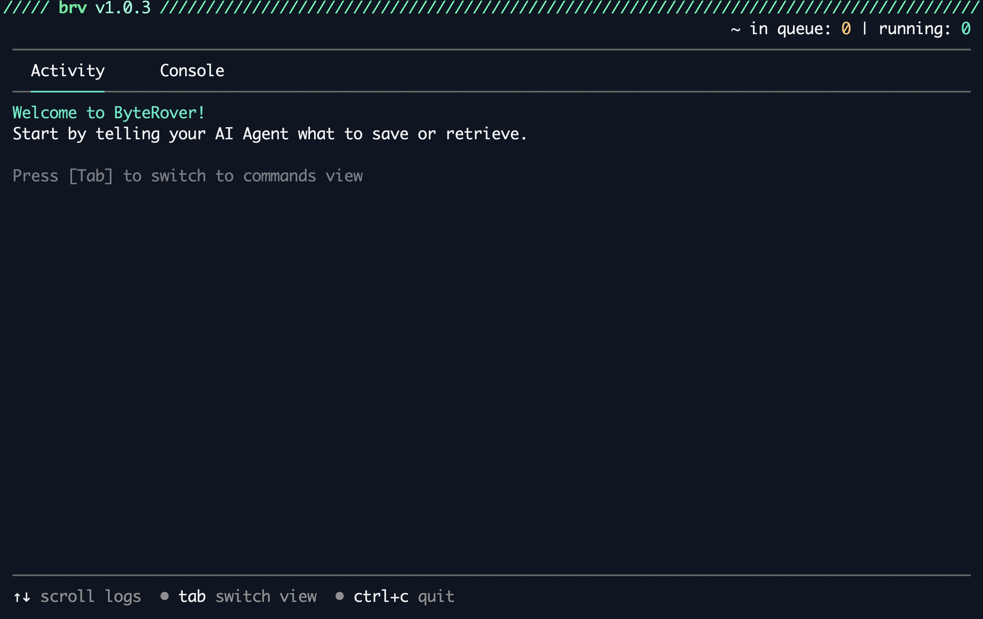Click the 'scroll logs' footer label
This screenshot has width=983, height=619.
pyautogui.click(x=90, y=596)
